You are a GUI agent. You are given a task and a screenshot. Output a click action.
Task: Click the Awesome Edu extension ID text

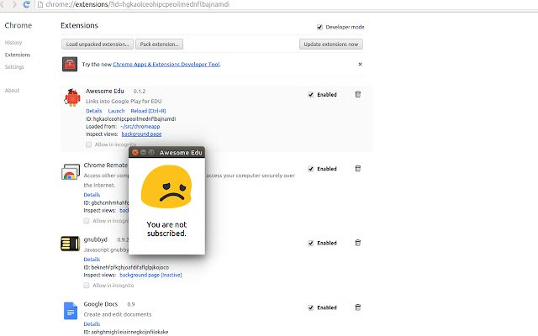131,119
